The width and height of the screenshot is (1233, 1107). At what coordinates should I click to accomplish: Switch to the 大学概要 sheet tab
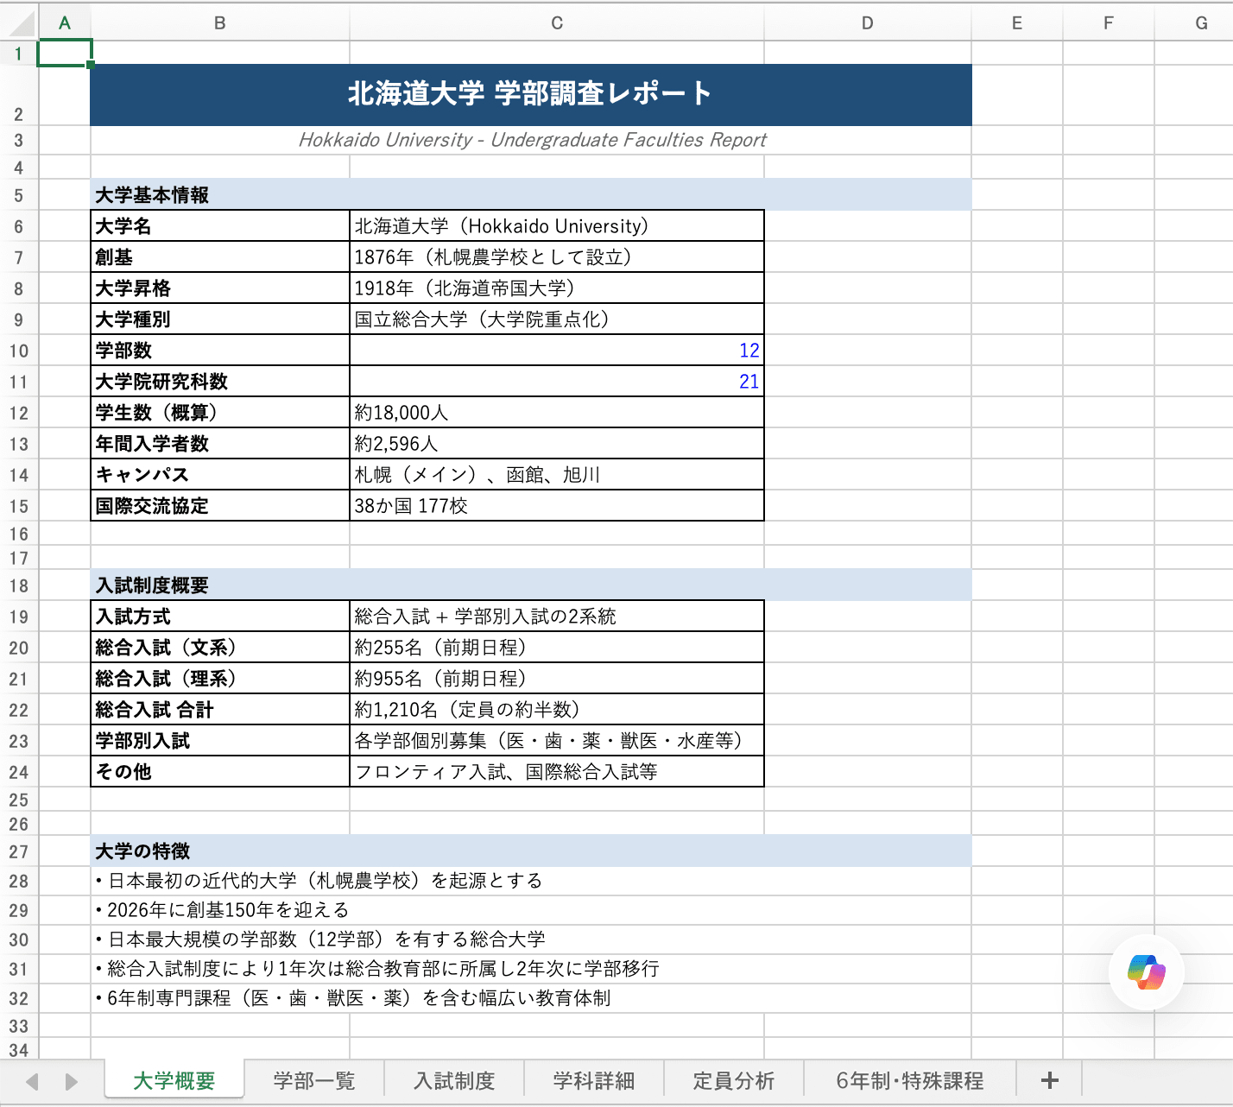[174, 1080]
